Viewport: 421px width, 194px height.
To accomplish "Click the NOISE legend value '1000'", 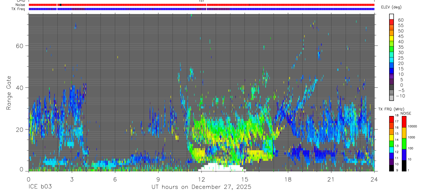I will 411,137.
